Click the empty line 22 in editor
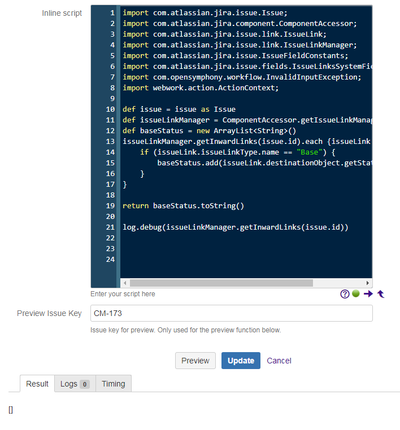The height and width of the screenshot is (430, 400). [246, 238]
